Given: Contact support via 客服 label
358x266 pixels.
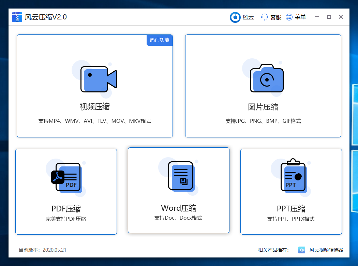Looking at the screenshot, I should click(x=276, y=17).
